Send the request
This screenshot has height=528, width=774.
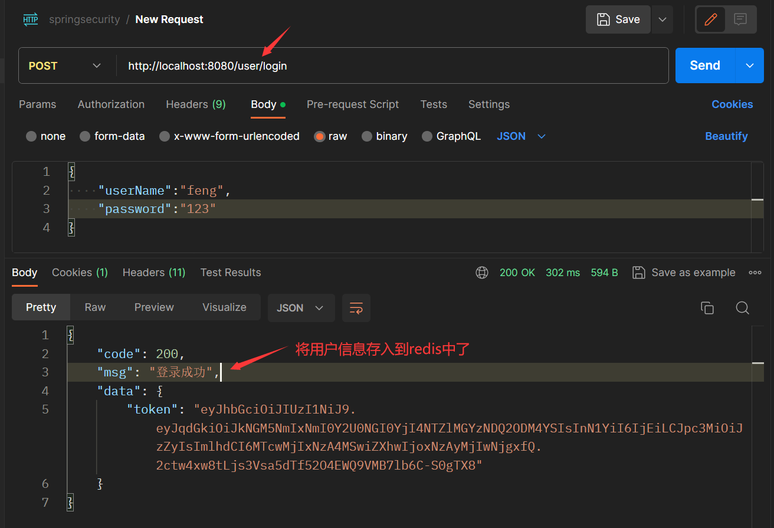[705, 65]
